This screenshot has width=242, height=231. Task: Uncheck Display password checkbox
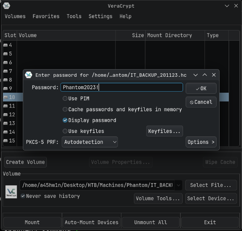(x=65, y=120)
